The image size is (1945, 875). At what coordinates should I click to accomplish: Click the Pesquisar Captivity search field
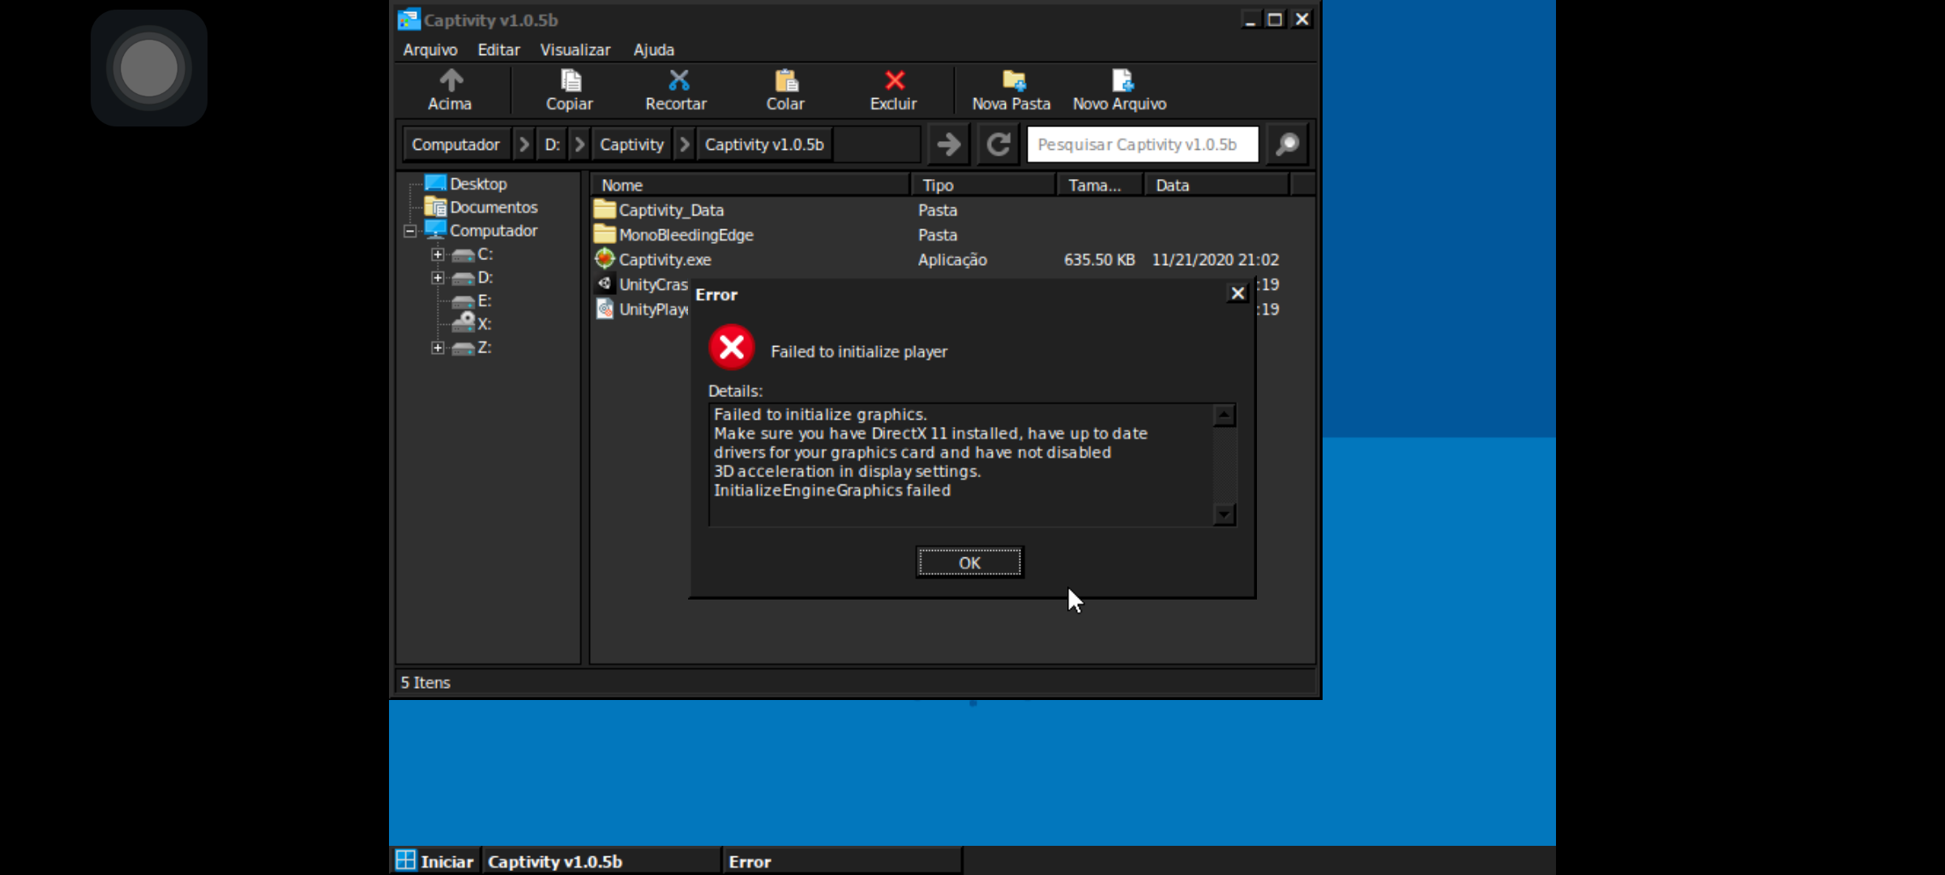(1143, 145)
